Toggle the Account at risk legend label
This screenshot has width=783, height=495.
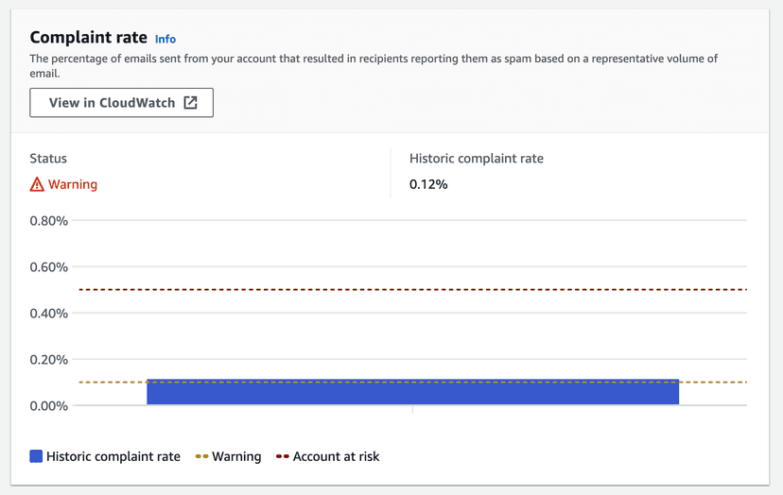pyautogui.click(x=336, y=456)
